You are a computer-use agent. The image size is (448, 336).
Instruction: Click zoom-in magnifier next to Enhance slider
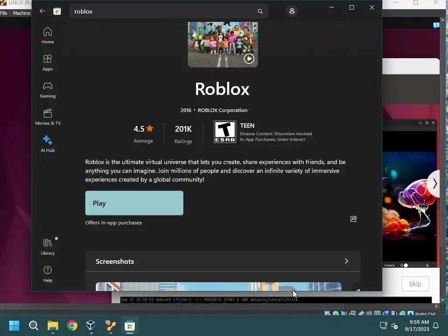(x=427, y=266)
